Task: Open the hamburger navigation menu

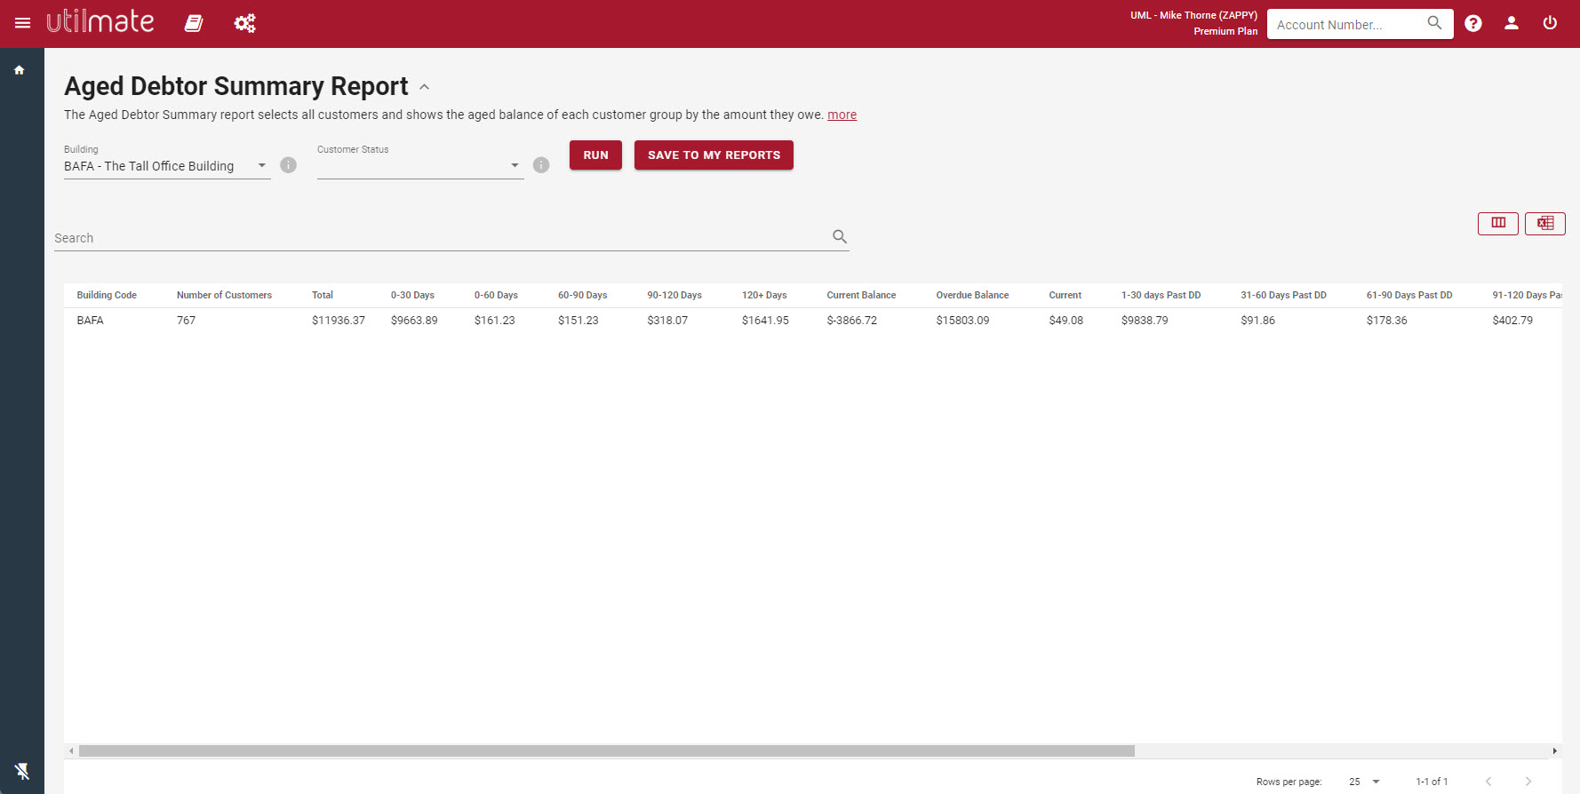Action: pyautogui.click(x=23, y=23)
